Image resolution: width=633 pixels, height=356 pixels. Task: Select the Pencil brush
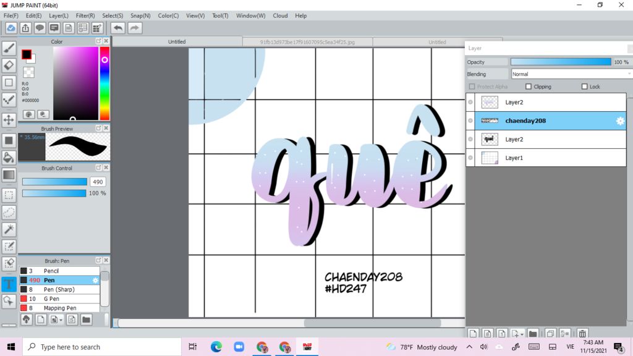(60, 271)
